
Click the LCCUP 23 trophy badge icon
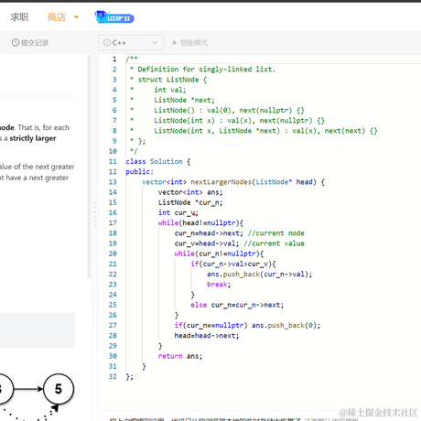(114, 17)
